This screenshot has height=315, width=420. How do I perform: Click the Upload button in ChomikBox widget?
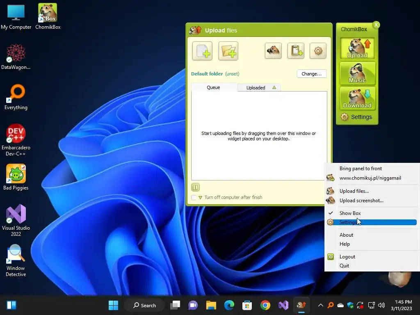pyautogui.click(x=357, y=48)
